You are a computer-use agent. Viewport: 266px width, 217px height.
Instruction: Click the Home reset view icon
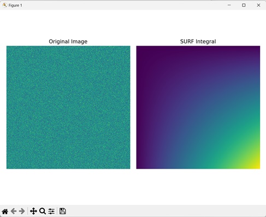5,211
